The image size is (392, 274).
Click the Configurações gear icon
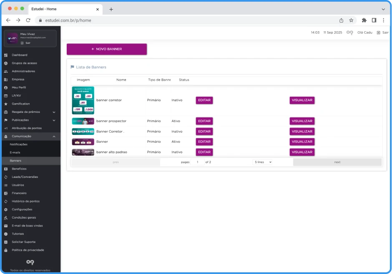(6, 209)
